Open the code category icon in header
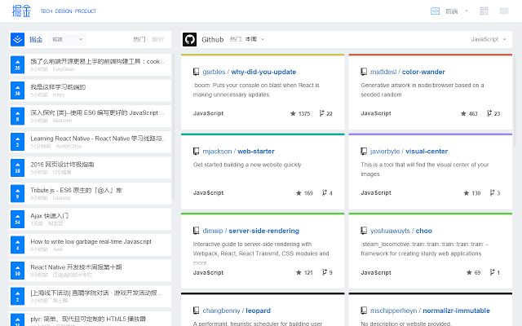The height and width of the screenshot is (326, 522). click(435, 11)
